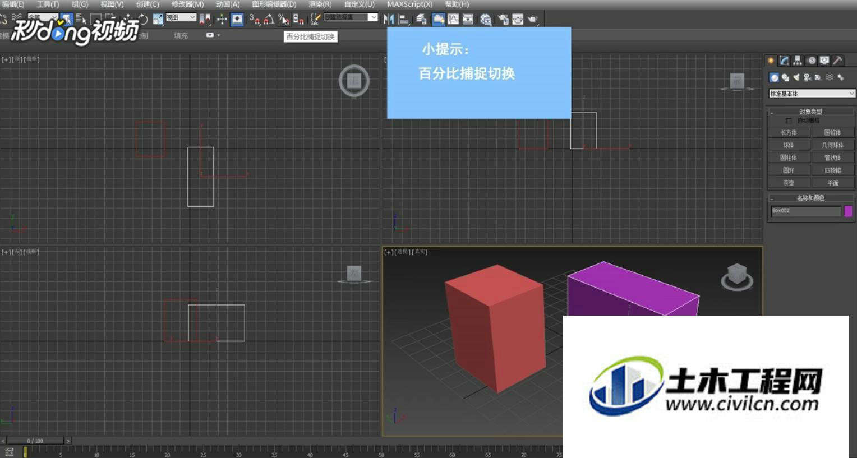Switch to the Modify panel tab
Screen dimensions: 857x458
click(x=784, y=61)
